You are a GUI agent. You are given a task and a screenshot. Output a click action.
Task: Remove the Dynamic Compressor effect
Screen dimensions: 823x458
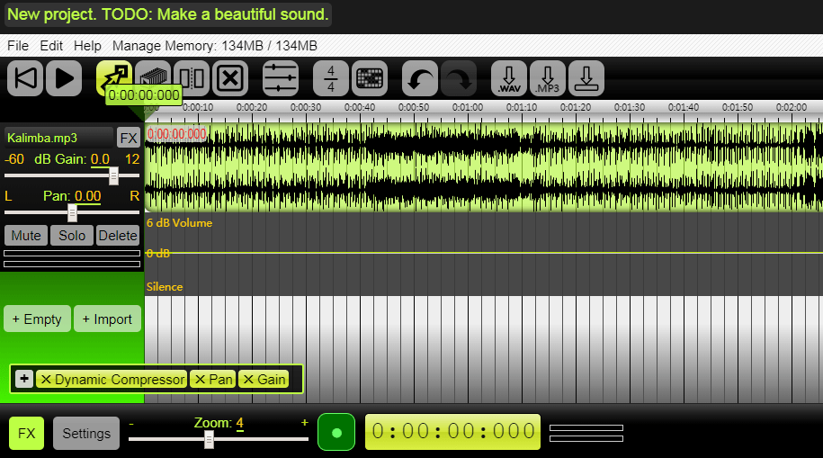point(46,379)
